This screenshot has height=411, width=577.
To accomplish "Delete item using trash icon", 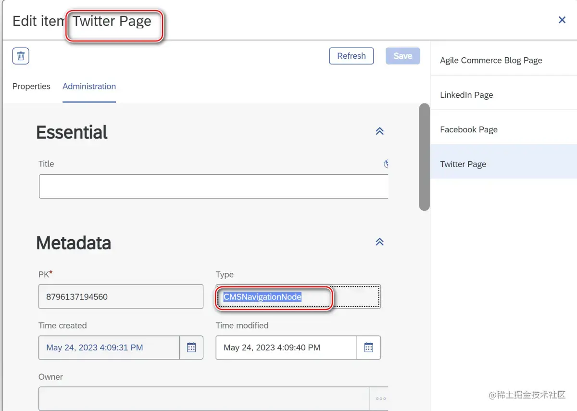I will [21, 56].
